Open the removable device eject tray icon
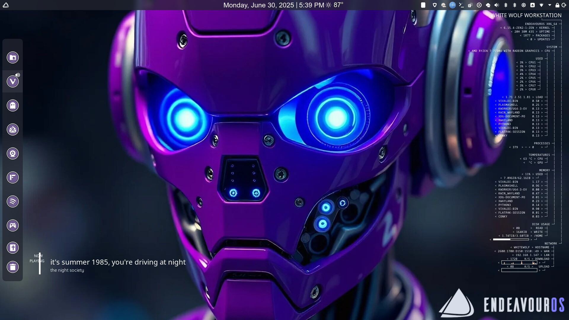The width and height of the screenshot is (569, 320). point(533,5)
